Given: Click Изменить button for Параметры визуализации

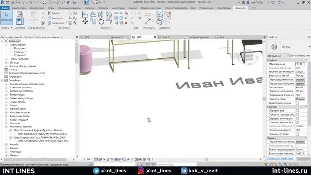Looking at the screenshot, I should [300, 142].
